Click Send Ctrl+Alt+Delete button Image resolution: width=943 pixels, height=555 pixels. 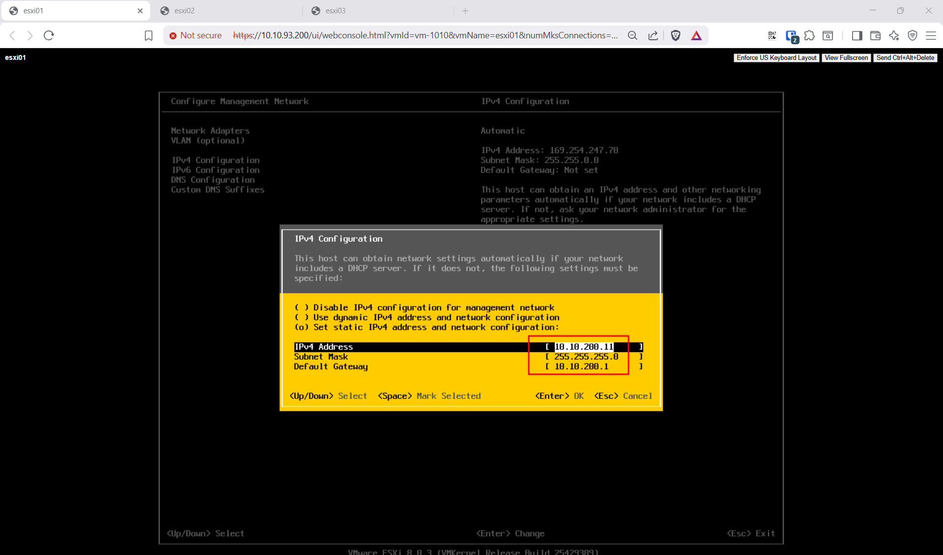pos(905,58)
